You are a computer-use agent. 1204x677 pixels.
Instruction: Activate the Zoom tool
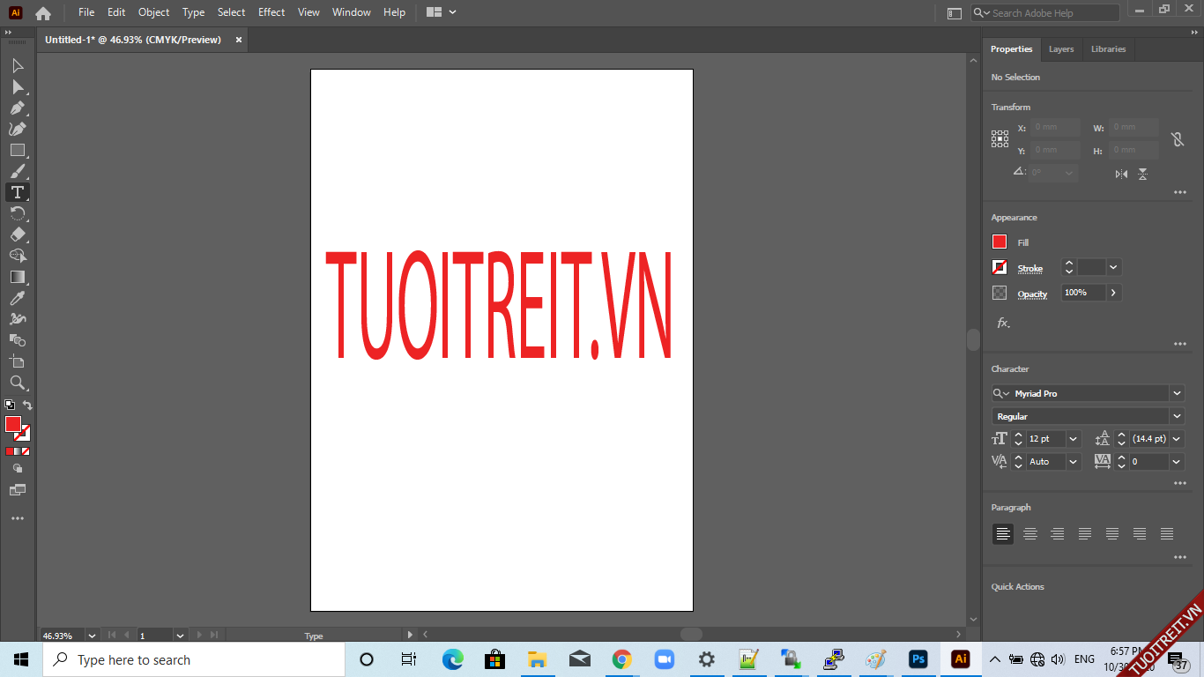click(17, 383)
